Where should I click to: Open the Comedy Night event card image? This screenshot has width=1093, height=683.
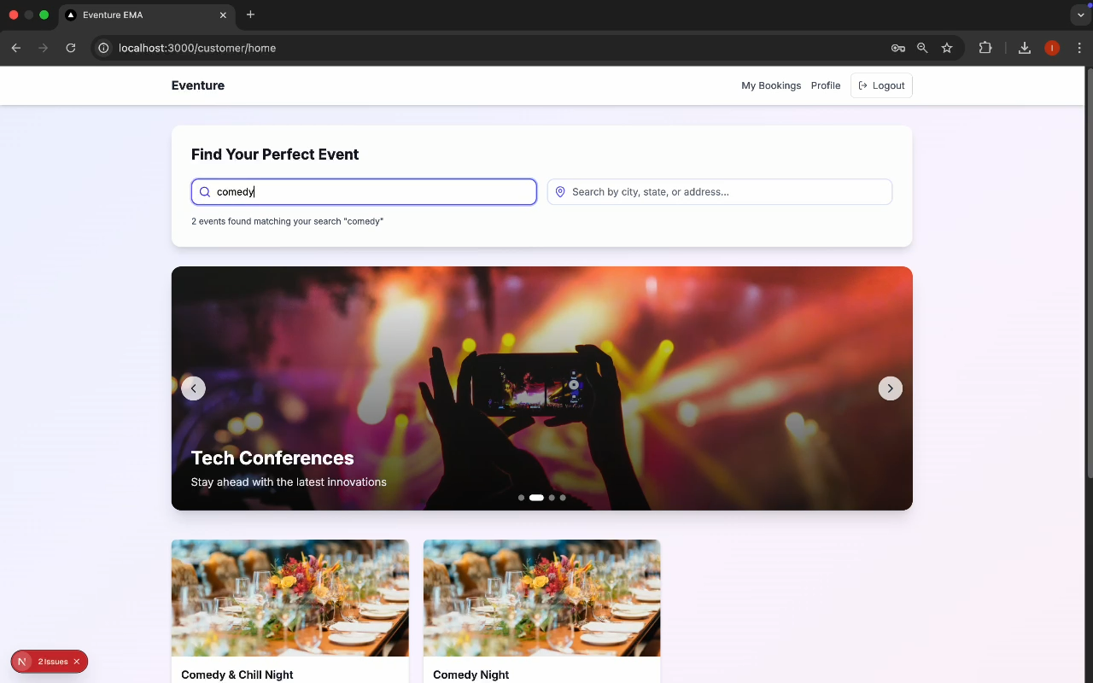coord(541,598)
